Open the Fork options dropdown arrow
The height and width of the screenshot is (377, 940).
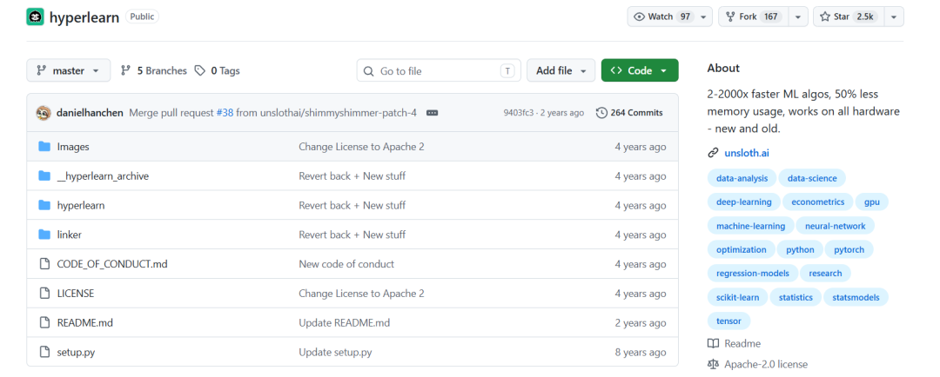pyautogui.click(x=797, y=17)
